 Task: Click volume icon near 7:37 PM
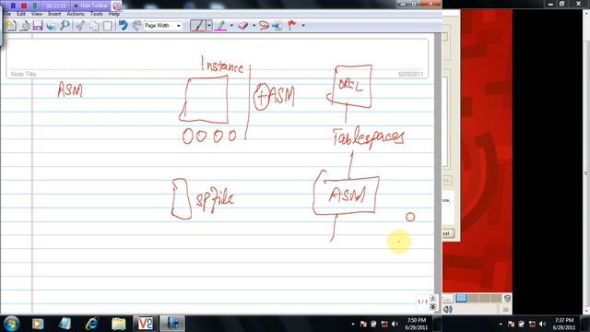(542, 324)
